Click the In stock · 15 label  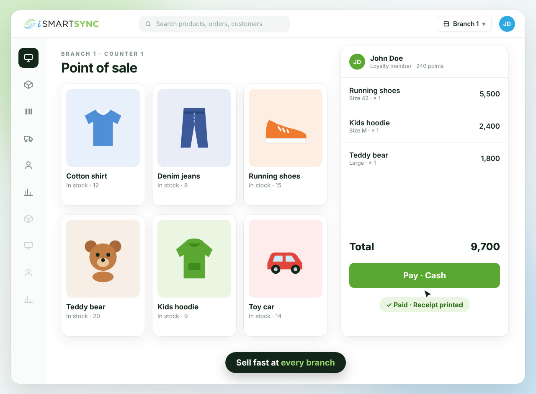(265, 185)
